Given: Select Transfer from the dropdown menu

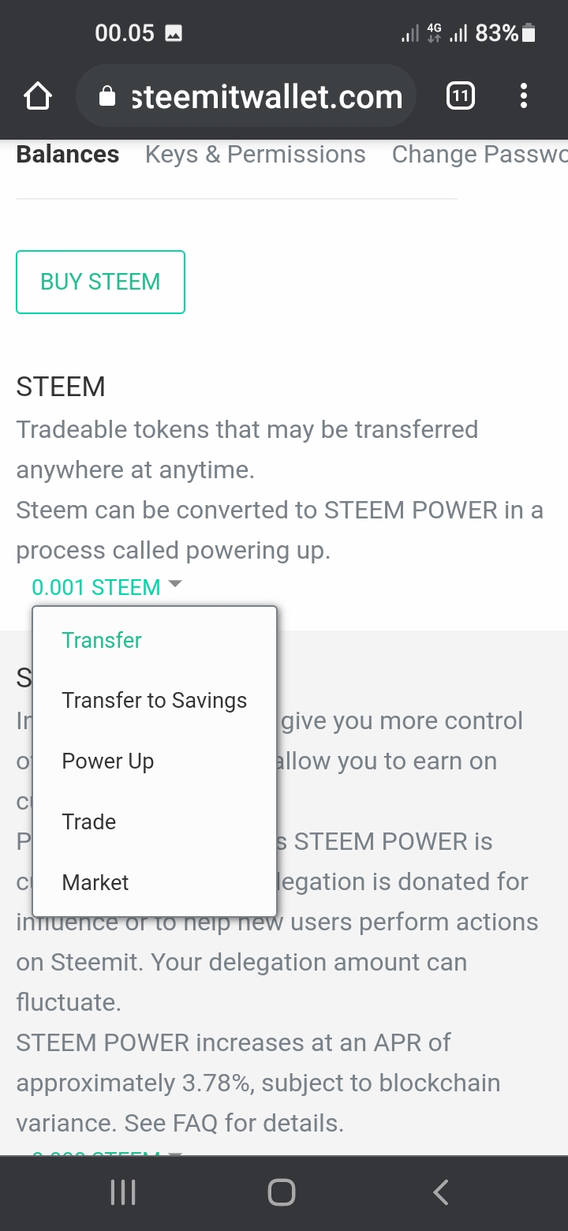Looking at the screenshot, I should (102, 640).
